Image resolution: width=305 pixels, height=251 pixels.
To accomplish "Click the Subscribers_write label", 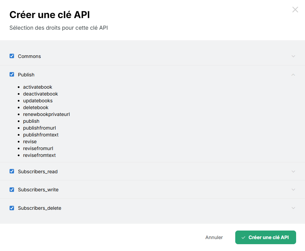I will [x=38, y=190].
